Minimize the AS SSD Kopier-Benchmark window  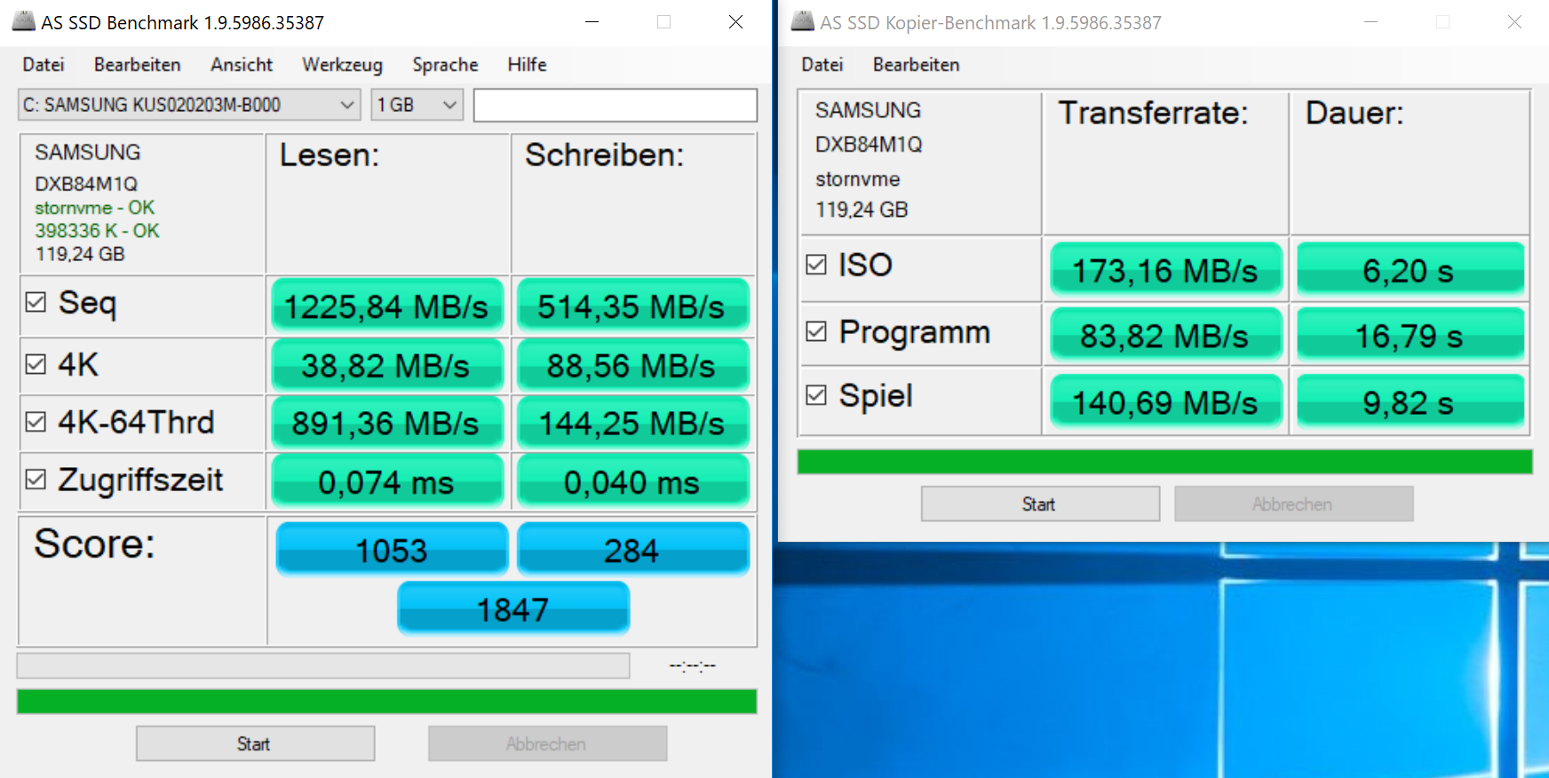point(1371,21)
